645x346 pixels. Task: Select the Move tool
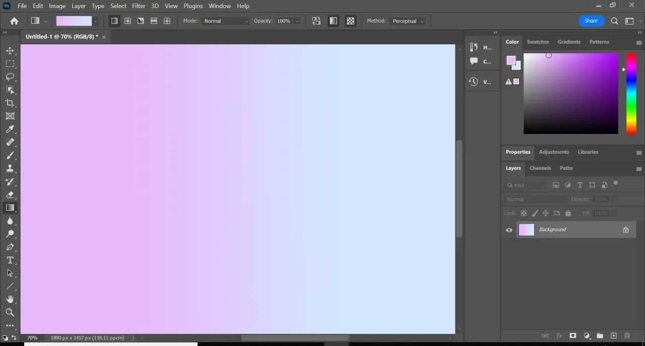10,50
